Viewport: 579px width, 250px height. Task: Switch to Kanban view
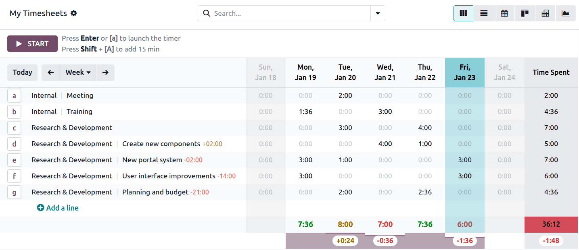525,13
